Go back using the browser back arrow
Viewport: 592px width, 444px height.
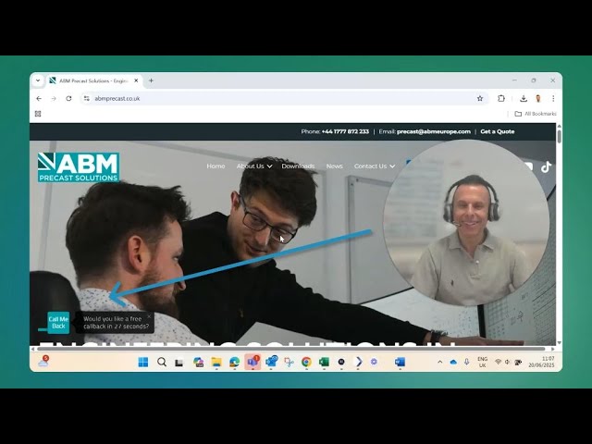point(39,99)
